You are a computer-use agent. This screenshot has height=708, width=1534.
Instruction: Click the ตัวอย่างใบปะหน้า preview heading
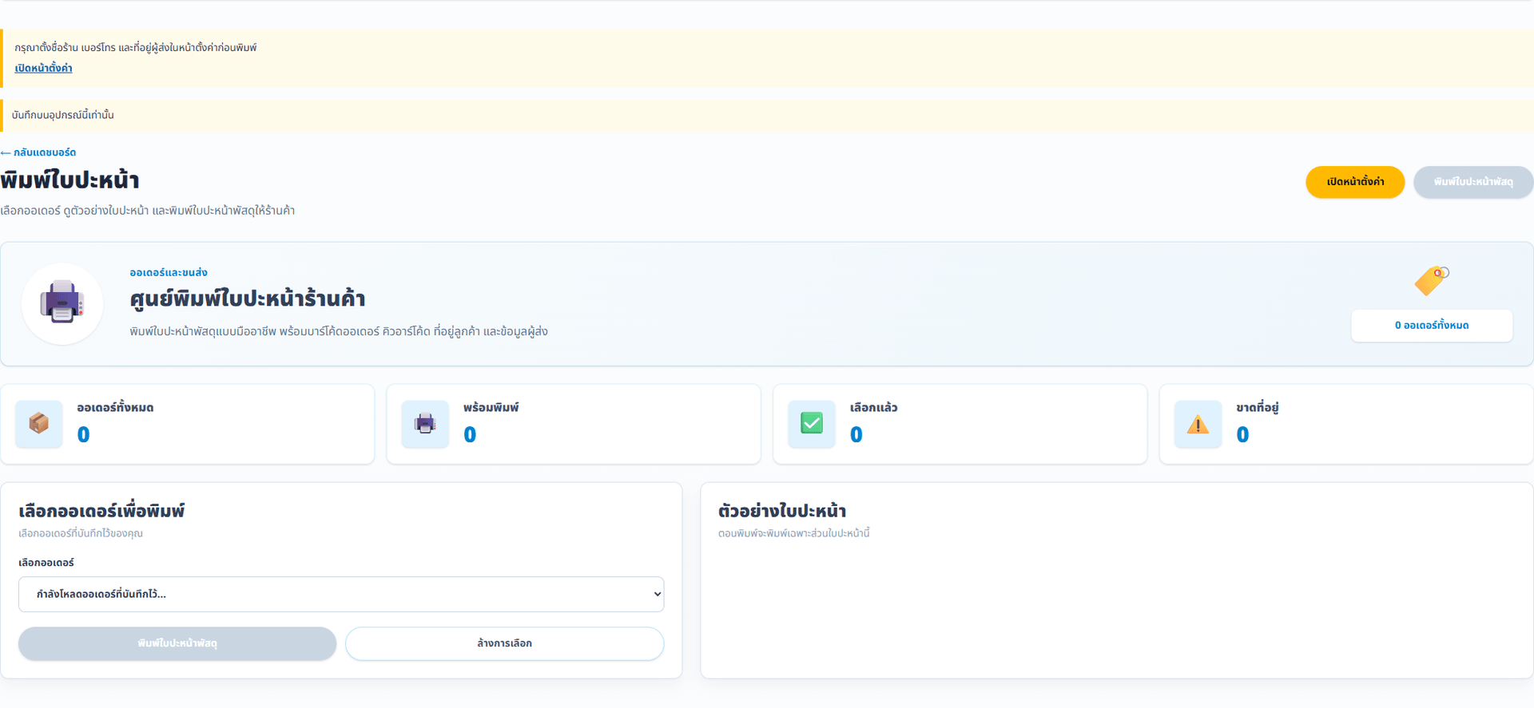point(782,511)
